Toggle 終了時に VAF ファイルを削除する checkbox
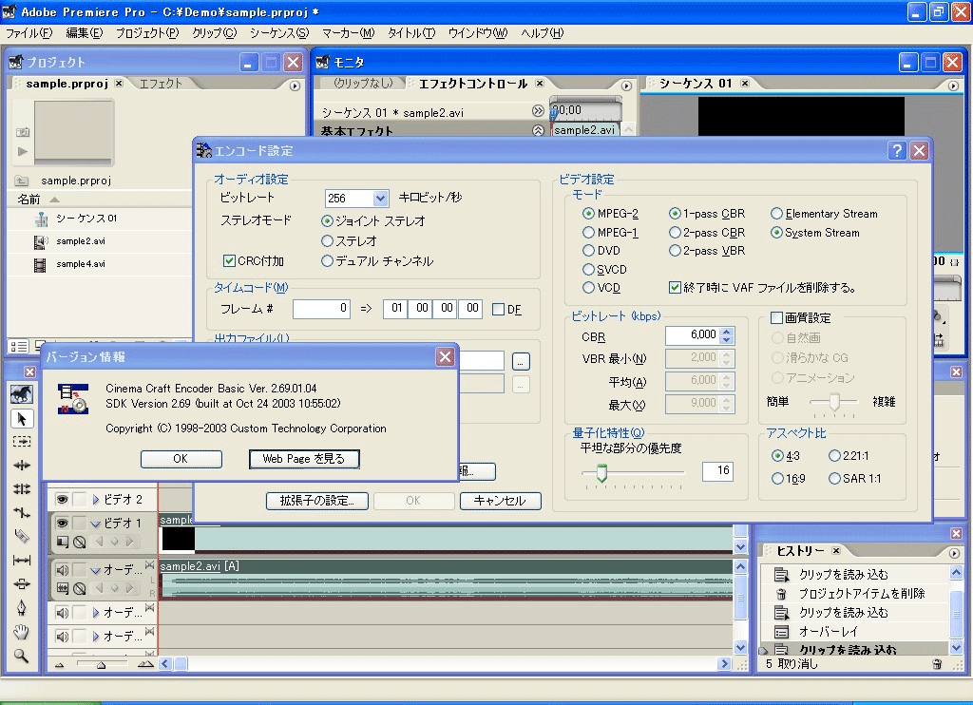Screen dimensions: 973x705 click(675, 287)
